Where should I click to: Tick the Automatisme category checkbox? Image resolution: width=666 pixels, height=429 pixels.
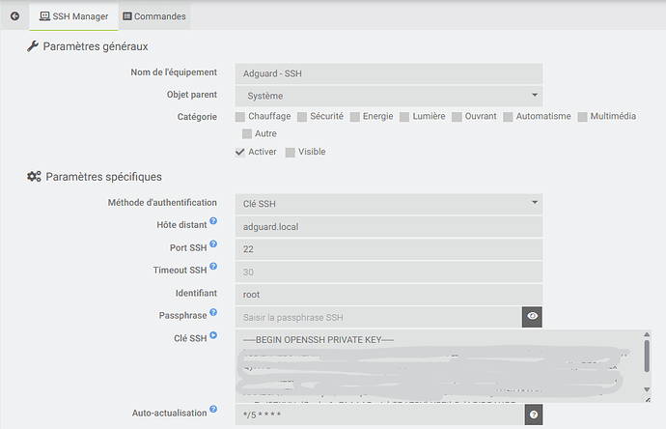click(508, 117)
